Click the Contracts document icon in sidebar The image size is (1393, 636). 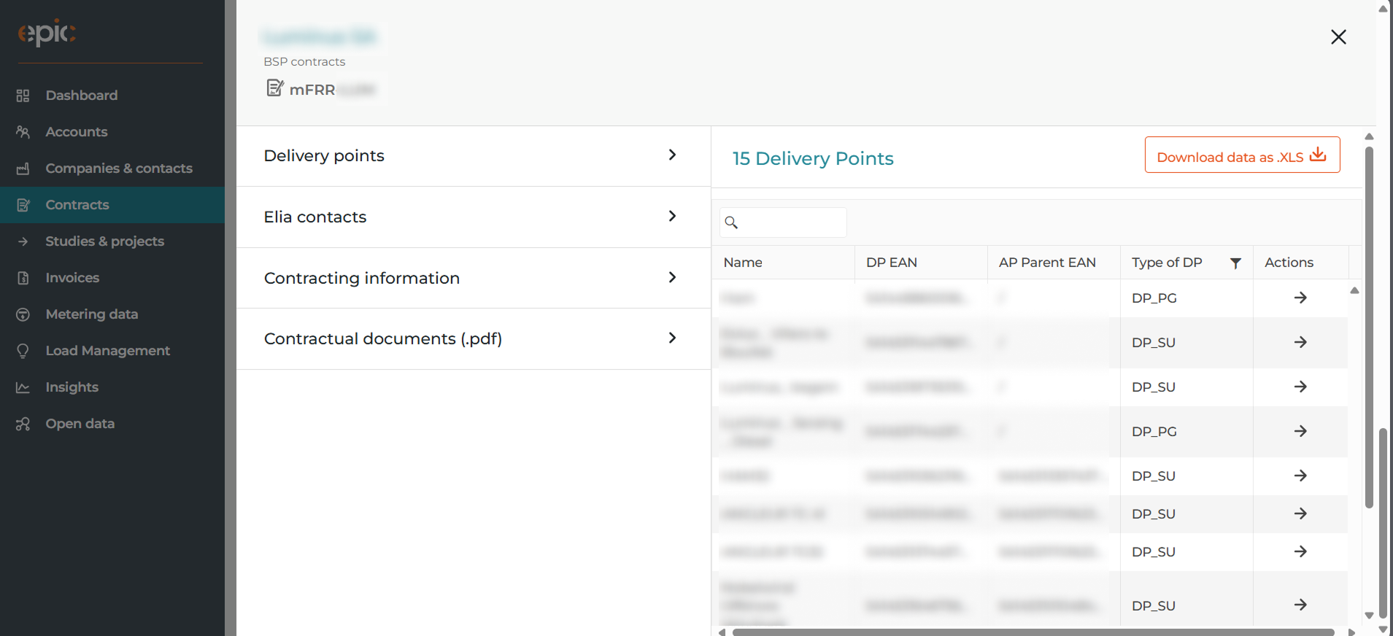coord(23,205)
